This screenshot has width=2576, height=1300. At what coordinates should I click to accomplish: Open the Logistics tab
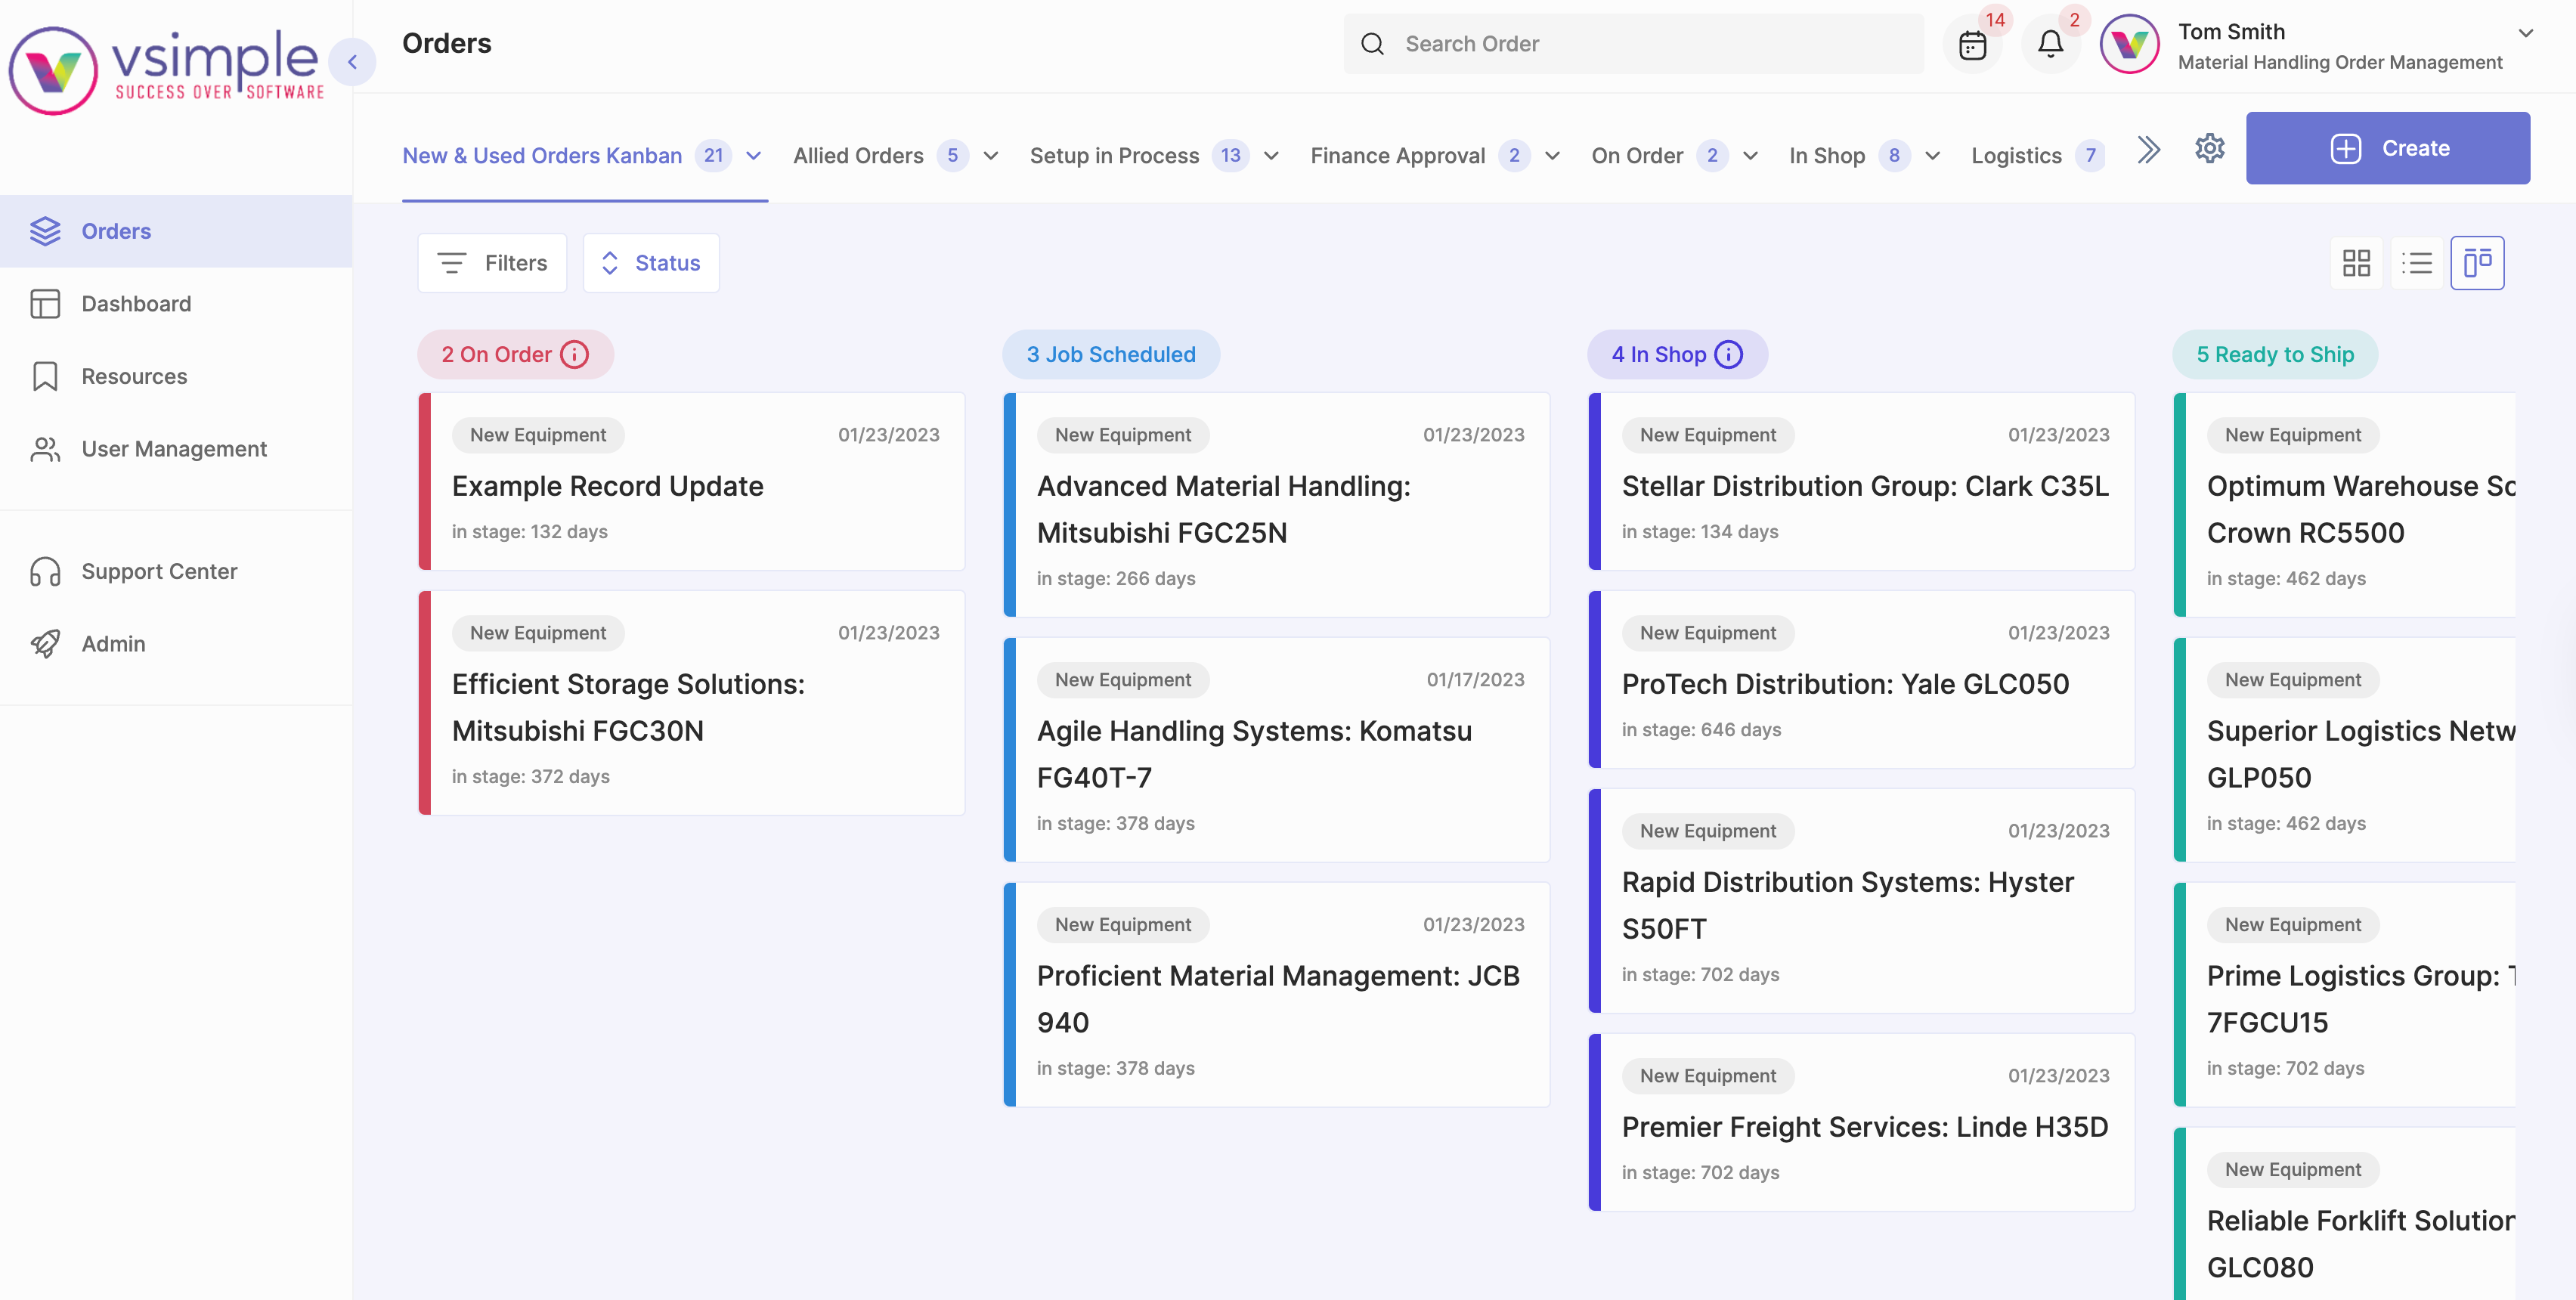2015,156
